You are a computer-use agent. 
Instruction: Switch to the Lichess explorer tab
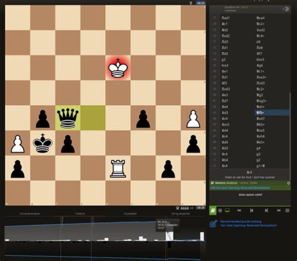pos(244,183)
